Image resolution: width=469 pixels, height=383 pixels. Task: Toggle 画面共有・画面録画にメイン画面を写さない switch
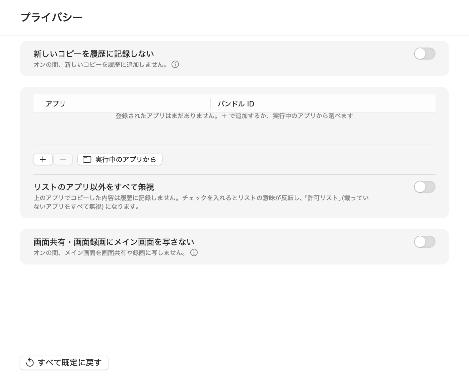[424, 242]
